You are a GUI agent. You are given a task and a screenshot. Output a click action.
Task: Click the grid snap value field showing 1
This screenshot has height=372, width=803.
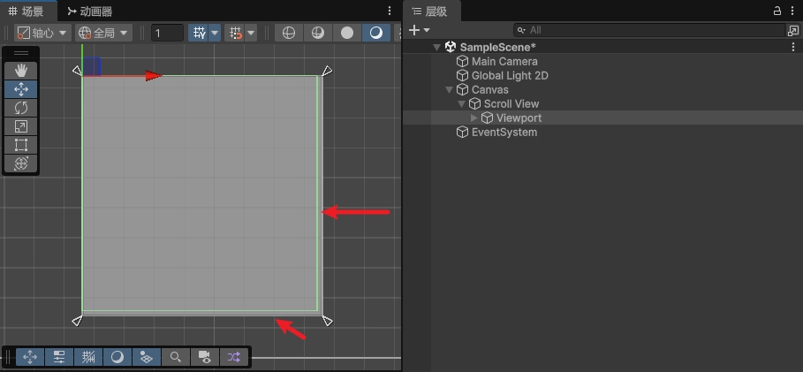(168, 34)
